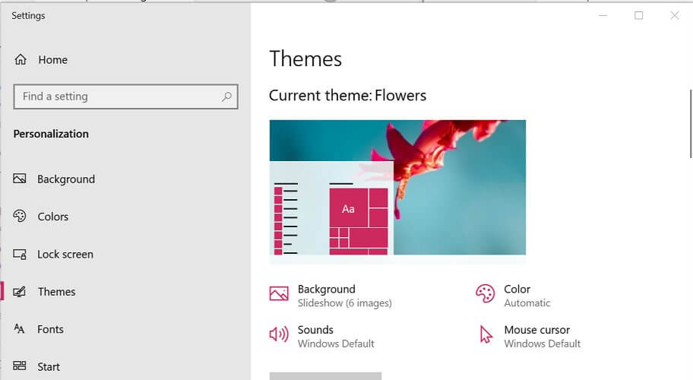Minimize the Settings window
The width and height of the screenshot is (693, 380).
[x=603, y=15]
